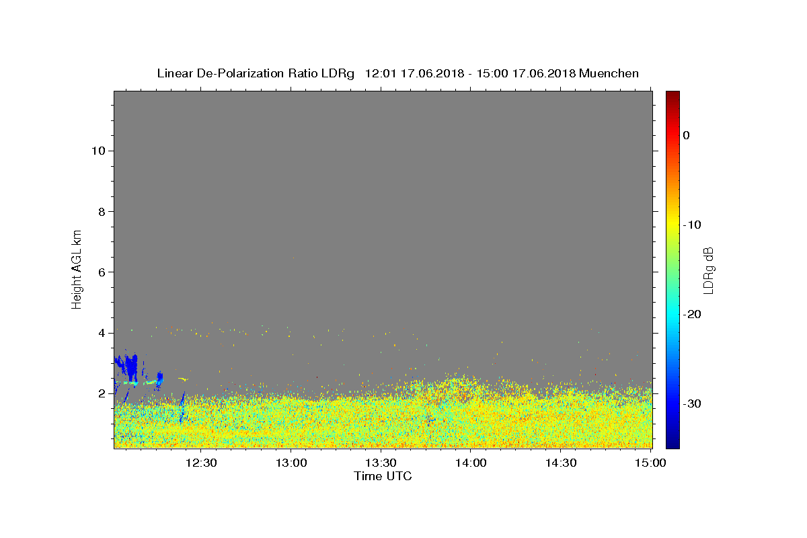Click the height tick label 8
The image size is (807, 538).
[x=102, y=212]
